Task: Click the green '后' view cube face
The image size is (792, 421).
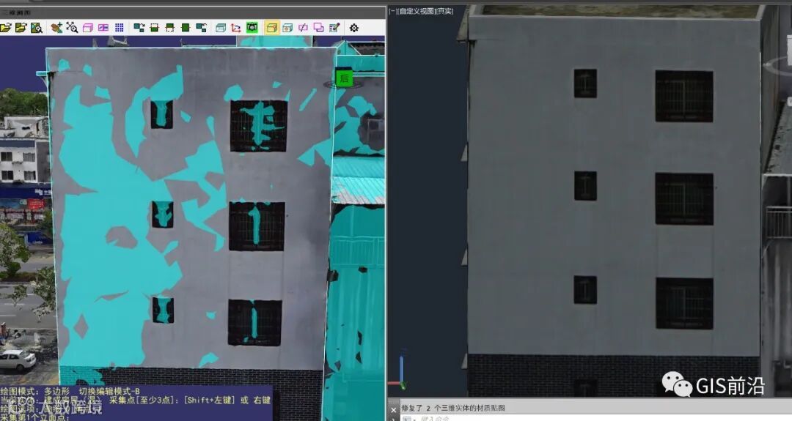Action: coord(345,78)
